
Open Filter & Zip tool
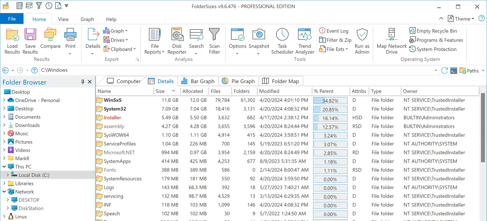click(335, 40)
